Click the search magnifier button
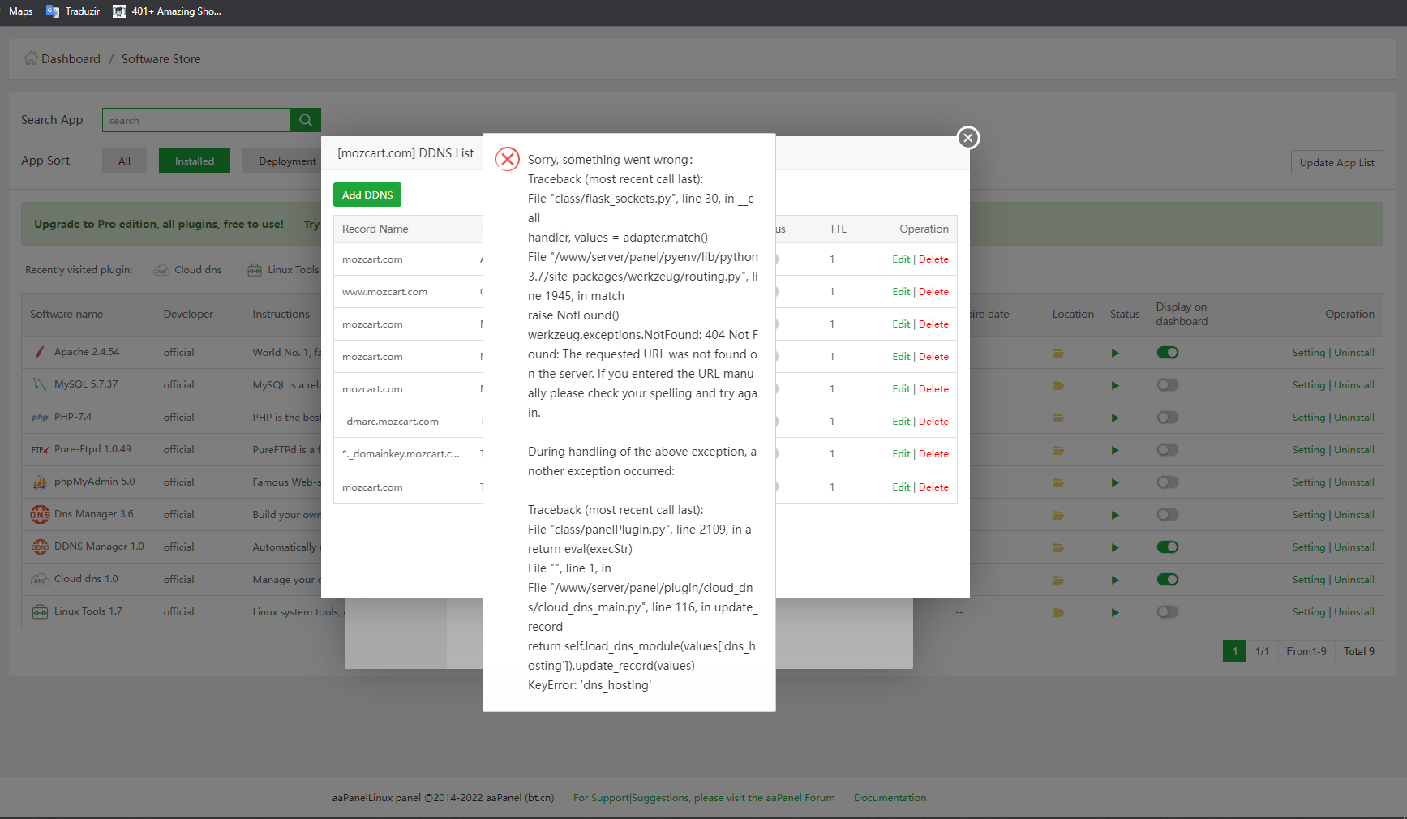This screenshot has width=1407, height=819. click(306, 120)
